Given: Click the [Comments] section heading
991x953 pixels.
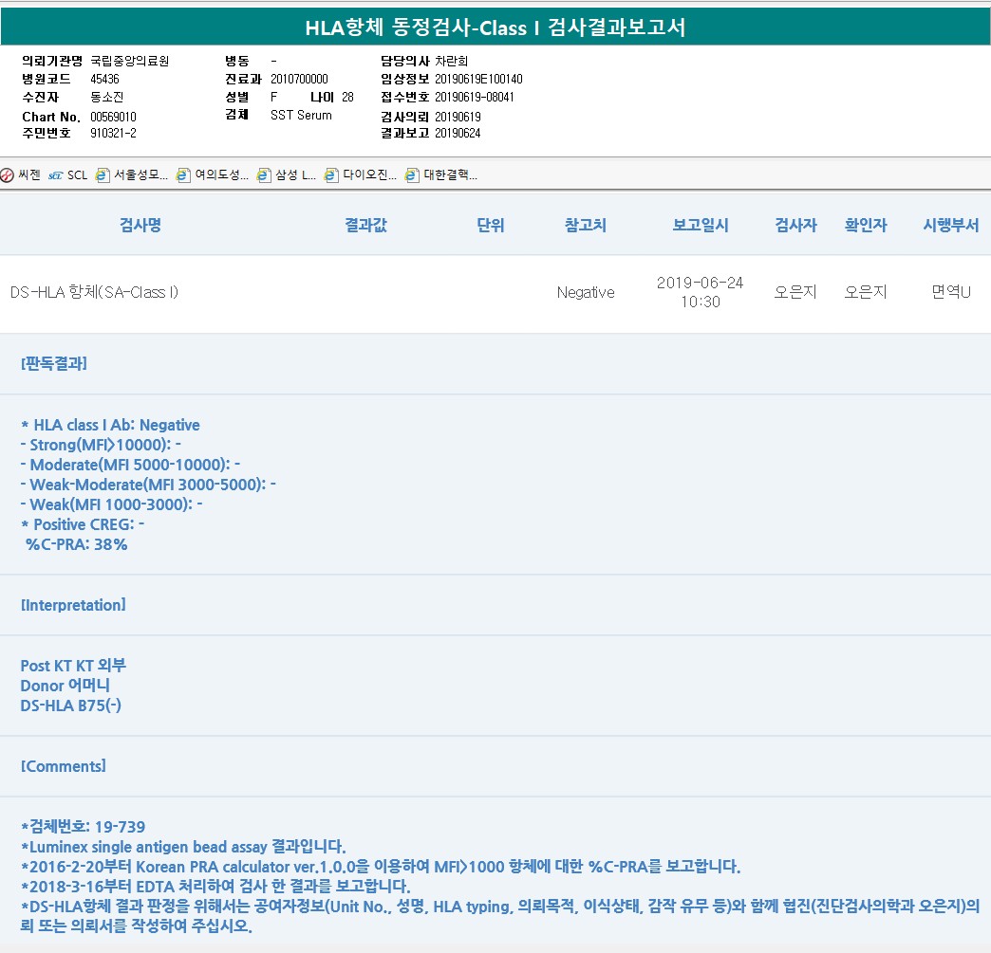Looking at the screenshot, I should click(x=64, y=766).
